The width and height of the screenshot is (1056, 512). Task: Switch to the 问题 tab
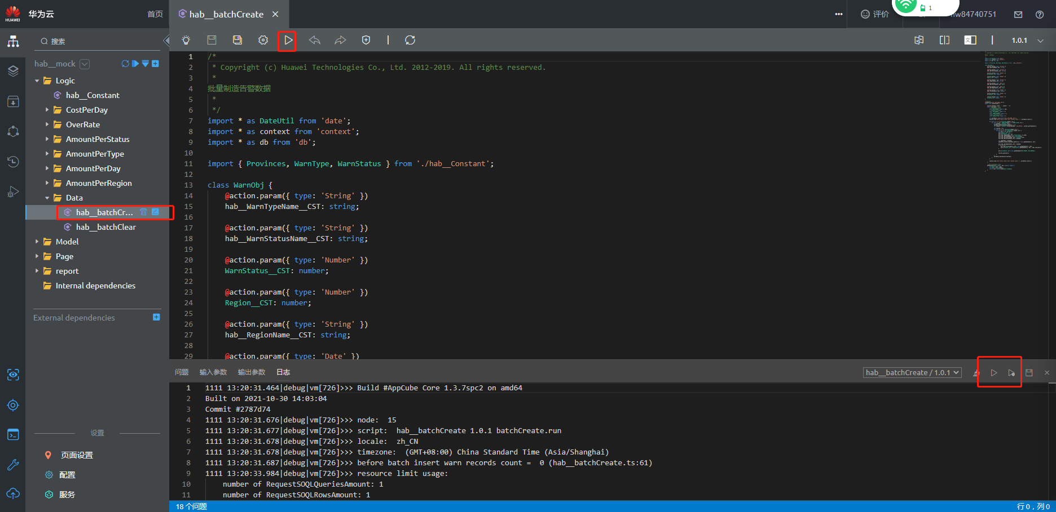tap(182, 372)
